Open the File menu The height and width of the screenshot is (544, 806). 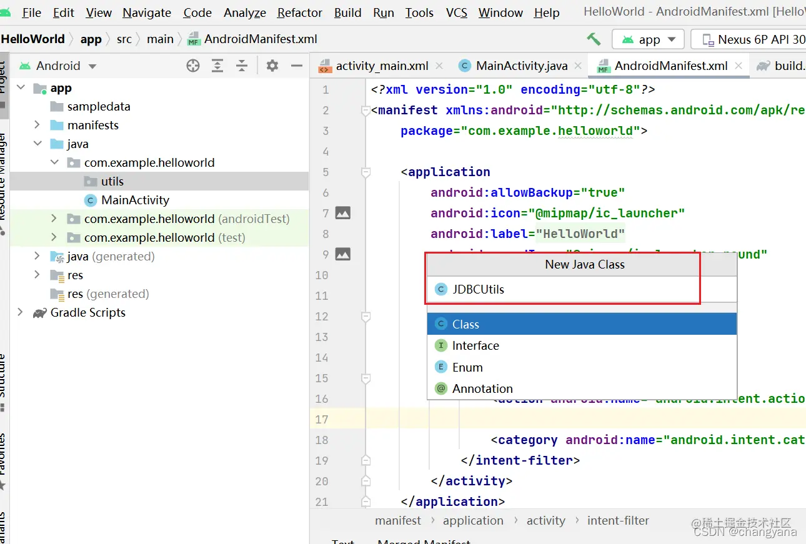click(31, 12)
